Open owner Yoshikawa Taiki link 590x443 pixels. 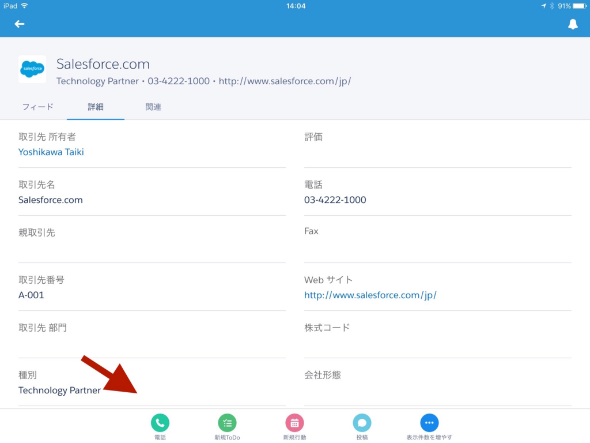tap(51, 152)
